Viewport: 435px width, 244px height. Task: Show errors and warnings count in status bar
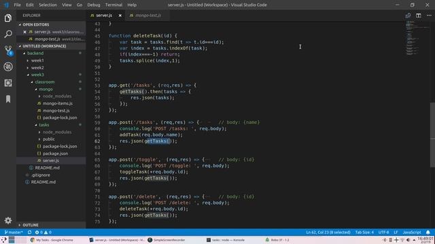pos(43,232)
